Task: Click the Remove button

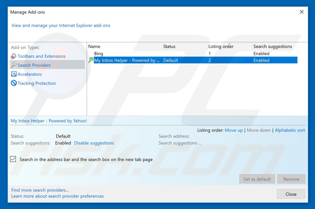Action: point(291,179)
